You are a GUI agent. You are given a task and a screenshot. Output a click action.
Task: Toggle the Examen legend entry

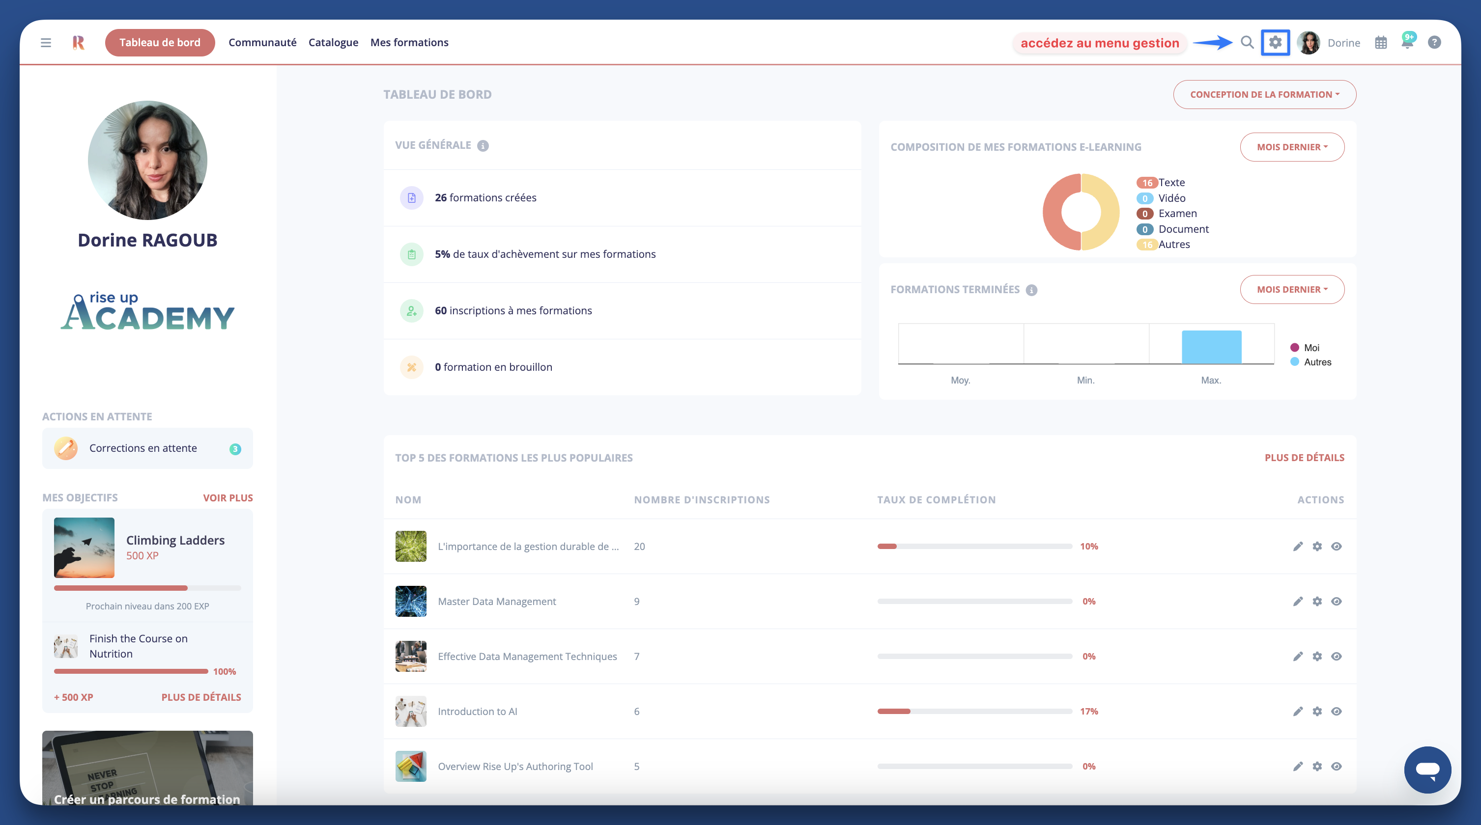click(x=1167, y=214)
